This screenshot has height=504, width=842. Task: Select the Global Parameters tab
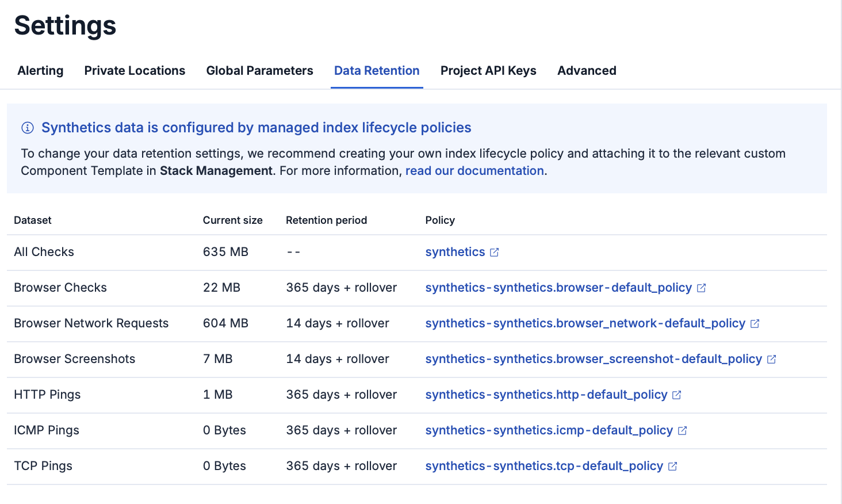coord(259,70)
